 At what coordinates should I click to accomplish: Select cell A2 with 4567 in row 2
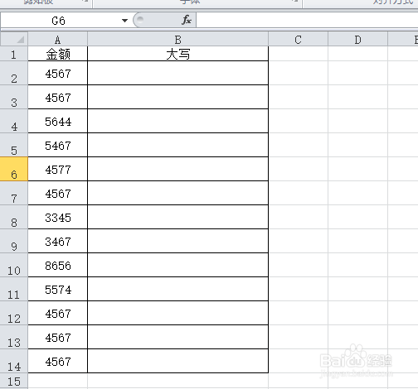(x=58, y=73)
